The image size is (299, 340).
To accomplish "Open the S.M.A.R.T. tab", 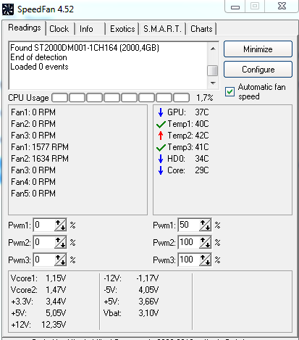I will (x=162, y=29).
